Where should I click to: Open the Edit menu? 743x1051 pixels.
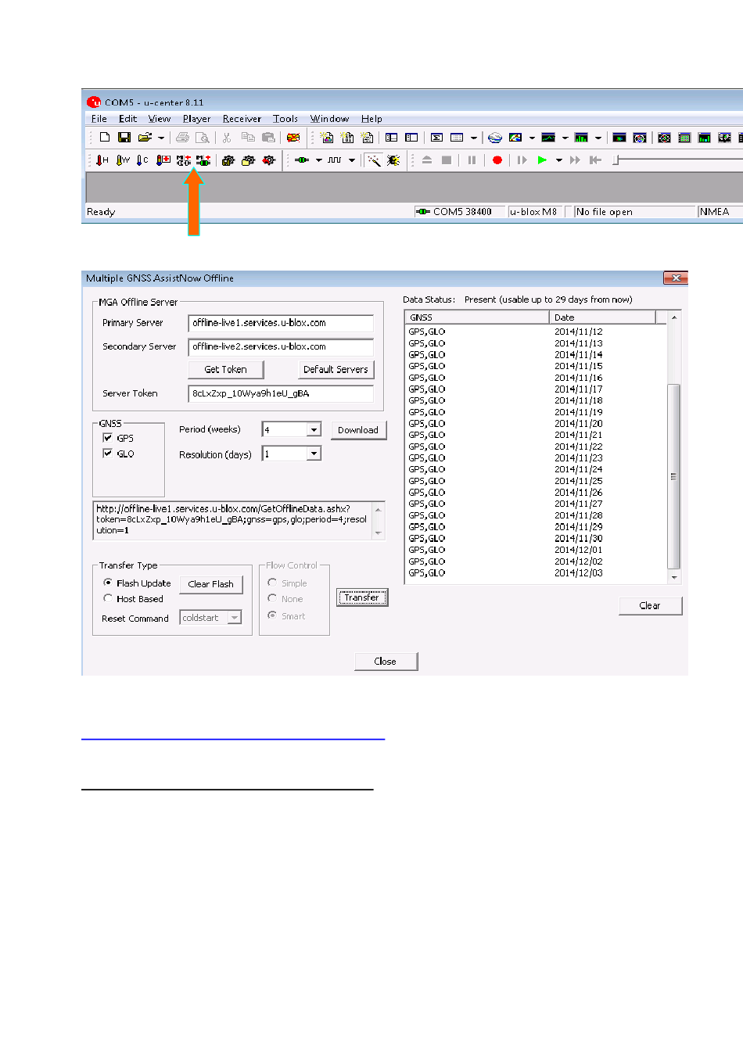pyautogui.click(x=128, y=119)
